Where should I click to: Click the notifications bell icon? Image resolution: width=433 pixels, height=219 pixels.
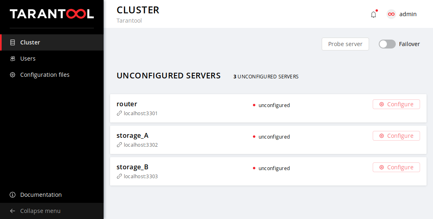pyautogui.click(x=374, y=15)
